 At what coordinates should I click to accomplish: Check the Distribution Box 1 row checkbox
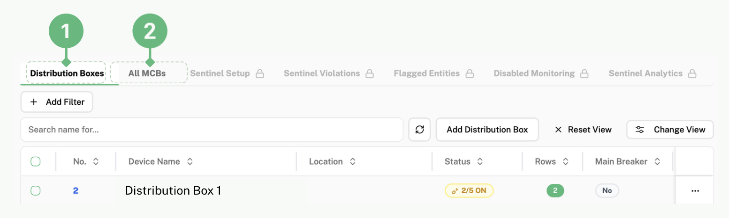tap(36, 190)
